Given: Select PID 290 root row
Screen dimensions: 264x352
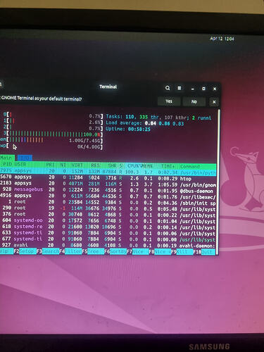Looking at the screenshot, I should tap(108, 208).
